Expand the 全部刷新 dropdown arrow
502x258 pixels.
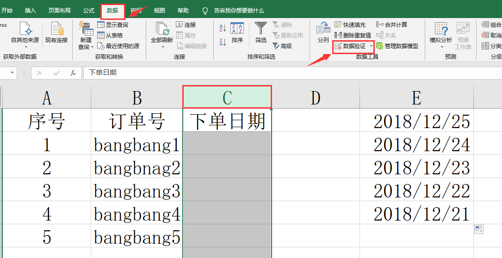(162, 47)
